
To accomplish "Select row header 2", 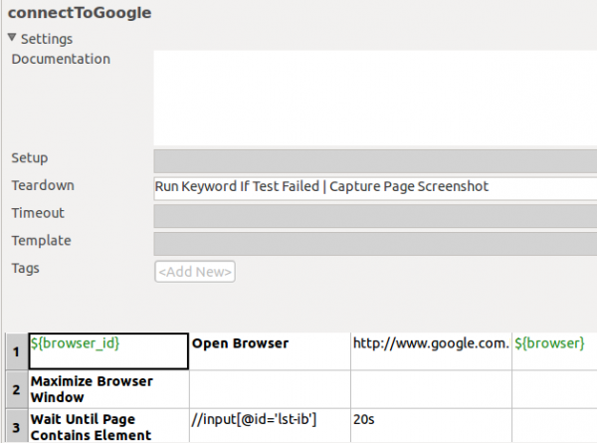I will click(x=17, y=389).
